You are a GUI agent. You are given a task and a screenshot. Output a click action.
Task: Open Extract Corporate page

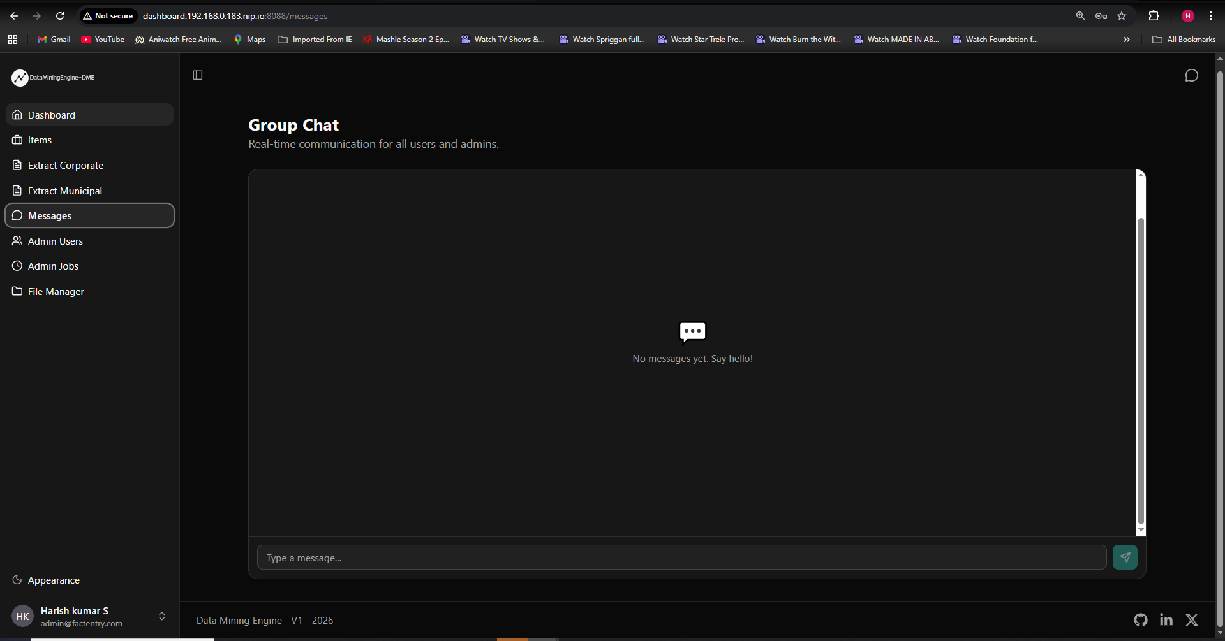click(x=89, y=165)
